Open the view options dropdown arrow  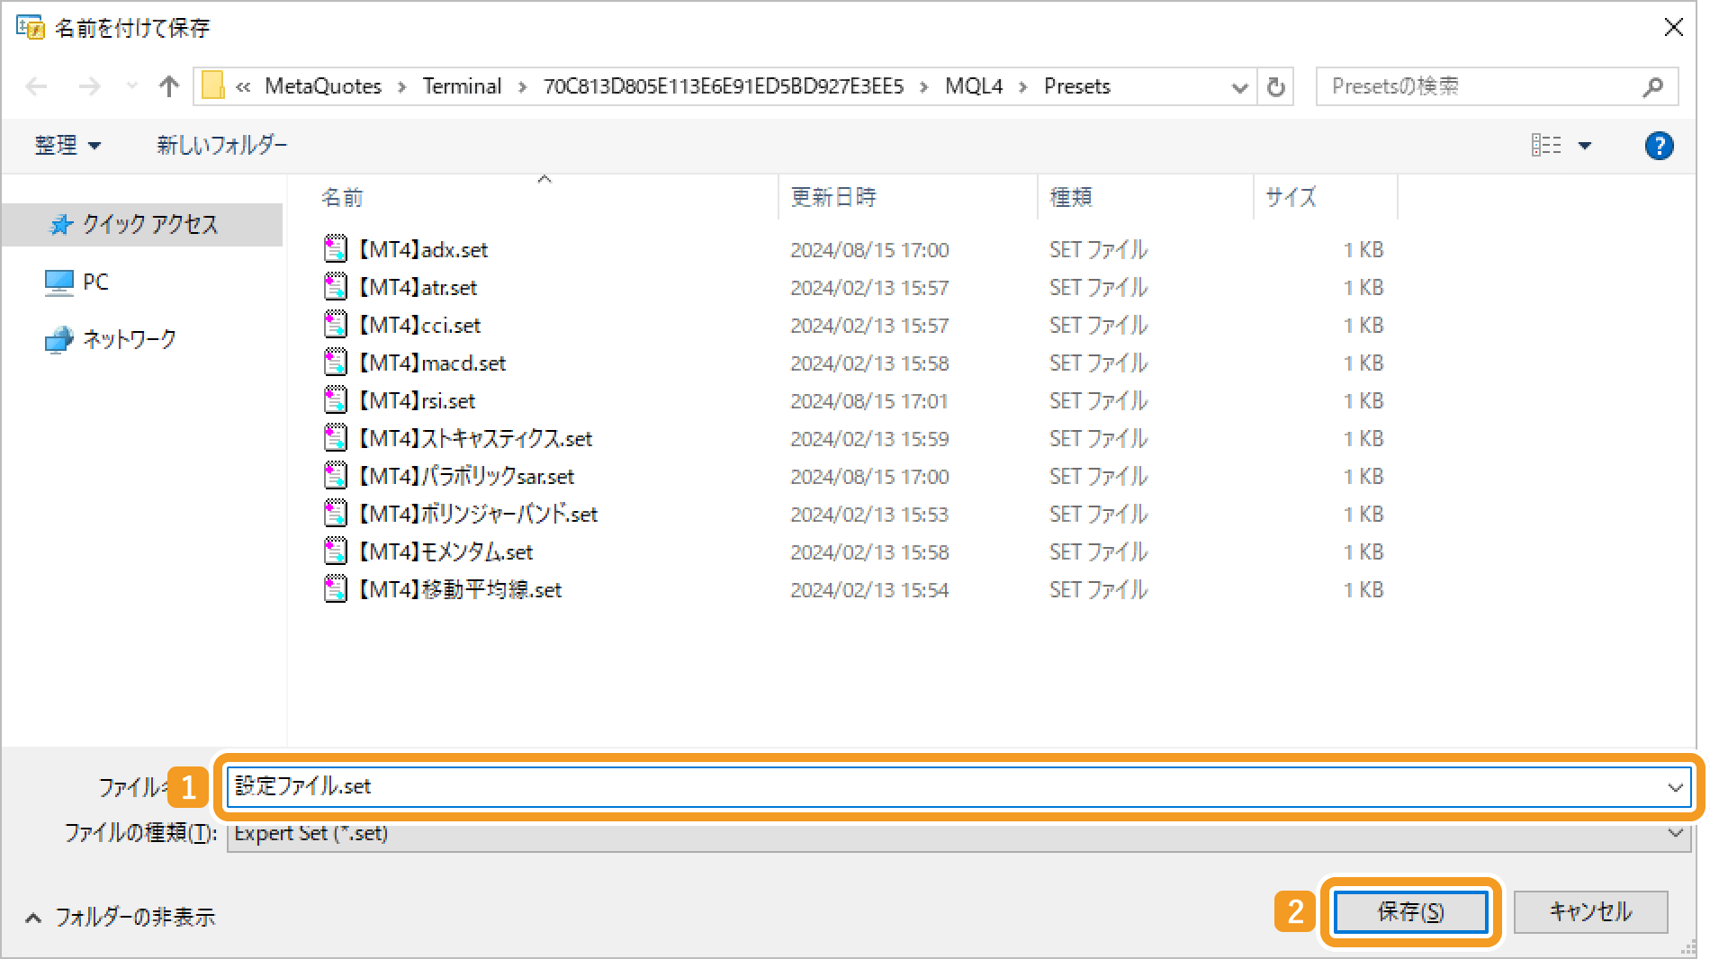(1585, 146)
